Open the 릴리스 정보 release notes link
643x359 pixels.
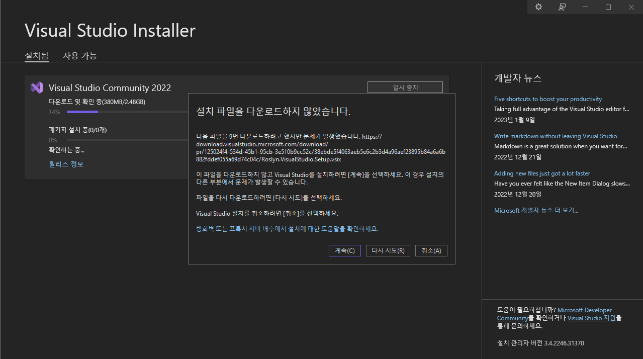pos(66,164)
